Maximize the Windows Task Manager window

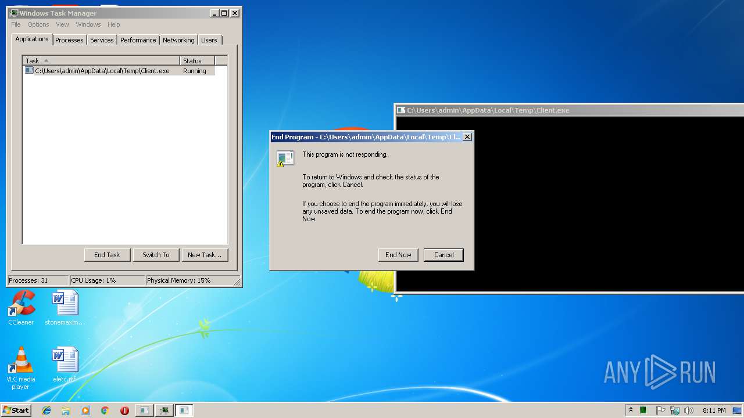tap(224, 13)
